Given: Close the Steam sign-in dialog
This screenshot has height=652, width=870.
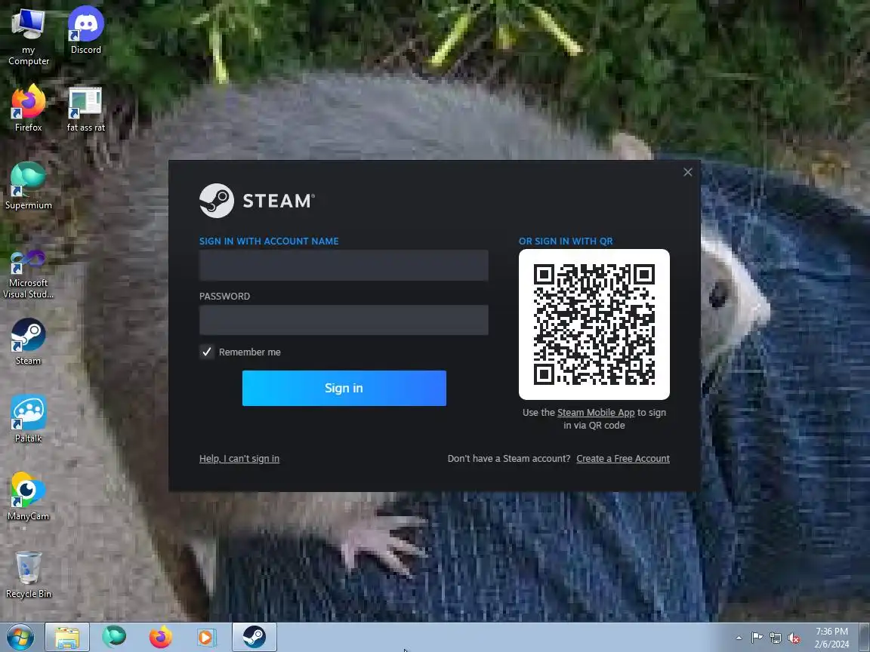Looking at the screenshot, I should pos(688,172).
